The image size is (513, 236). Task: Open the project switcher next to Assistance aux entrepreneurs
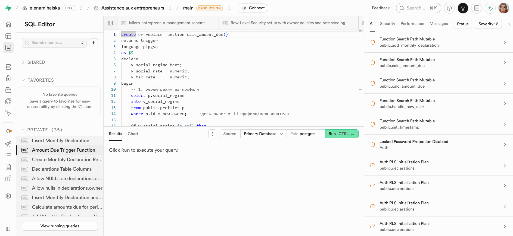click(170, 8)
